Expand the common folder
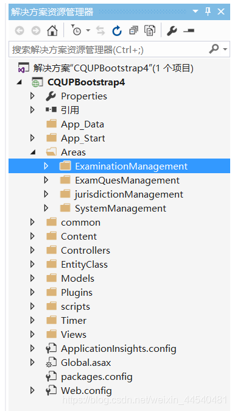Viewport: 232px width, 411px height. (x=32, y=223)
